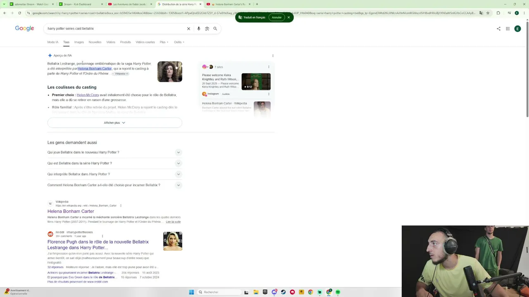Bookmark this page with the star icon

[x=488, y=13]
